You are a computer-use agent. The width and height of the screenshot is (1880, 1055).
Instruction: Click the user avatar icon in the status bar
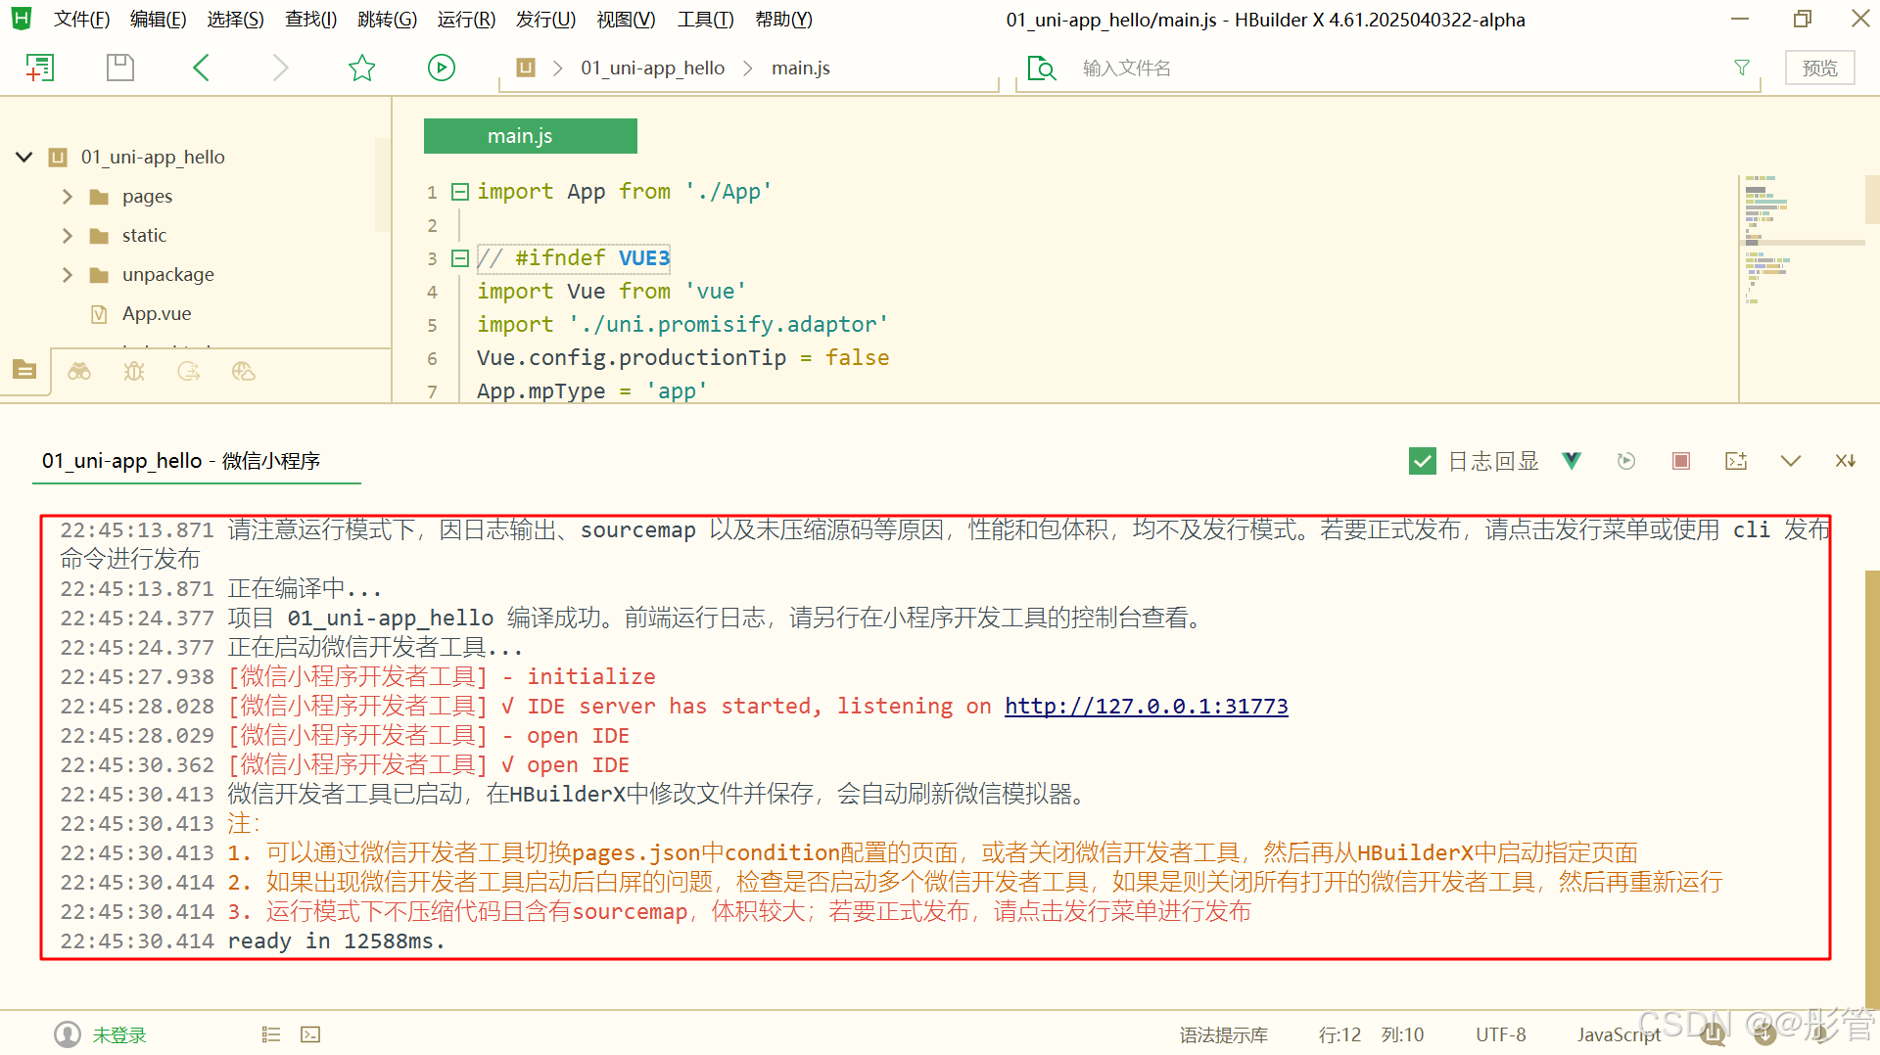(x=68, y=1034)
